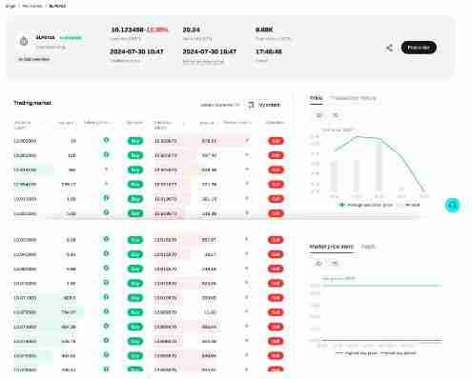Screen dimensions: 472x379
Task: Open the teal floating support chat icon
Action: [x=452, y=205]
